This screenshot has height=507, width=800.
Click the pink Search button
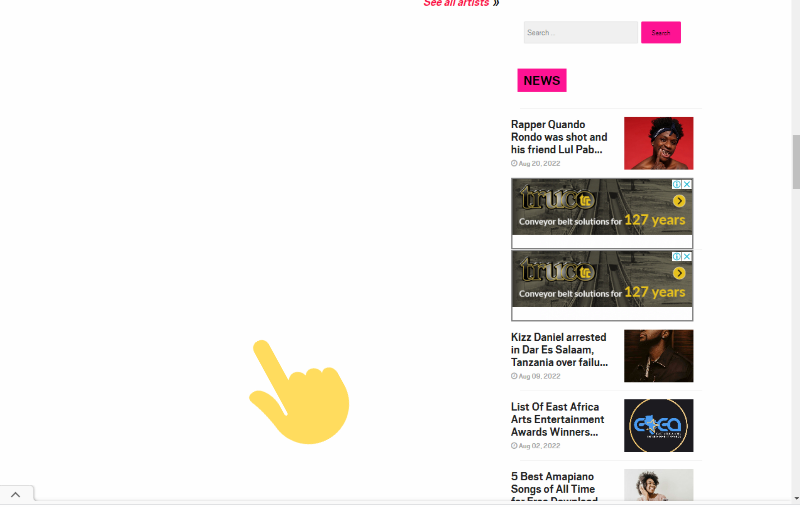660,32
